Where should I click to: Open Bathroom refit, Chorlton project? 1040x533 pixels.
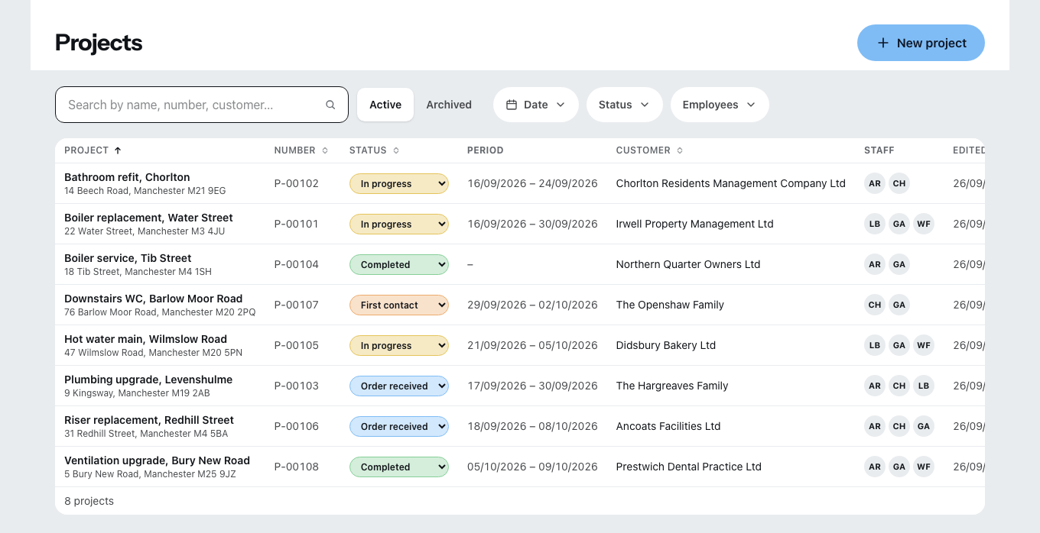click(127, 177)
